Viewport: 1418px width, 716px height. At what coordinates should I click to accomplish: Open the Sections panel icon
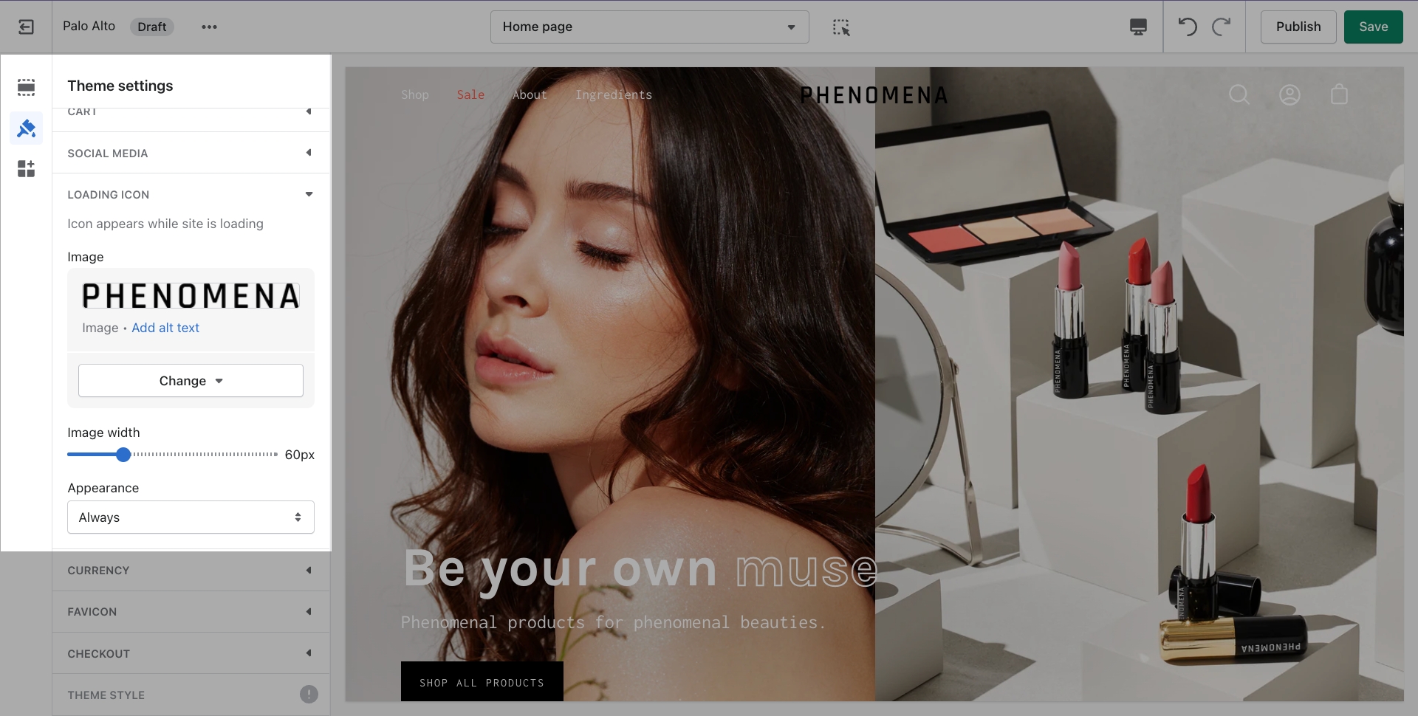coord(26,87)
